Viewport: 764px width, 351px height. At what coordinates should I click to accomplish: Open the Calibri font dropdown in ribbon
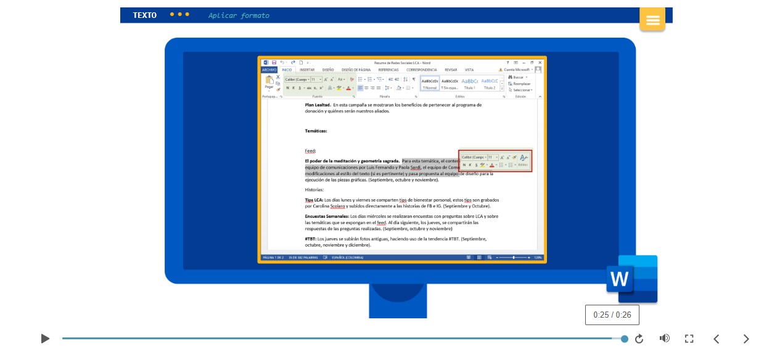click(x=297, y=80)
